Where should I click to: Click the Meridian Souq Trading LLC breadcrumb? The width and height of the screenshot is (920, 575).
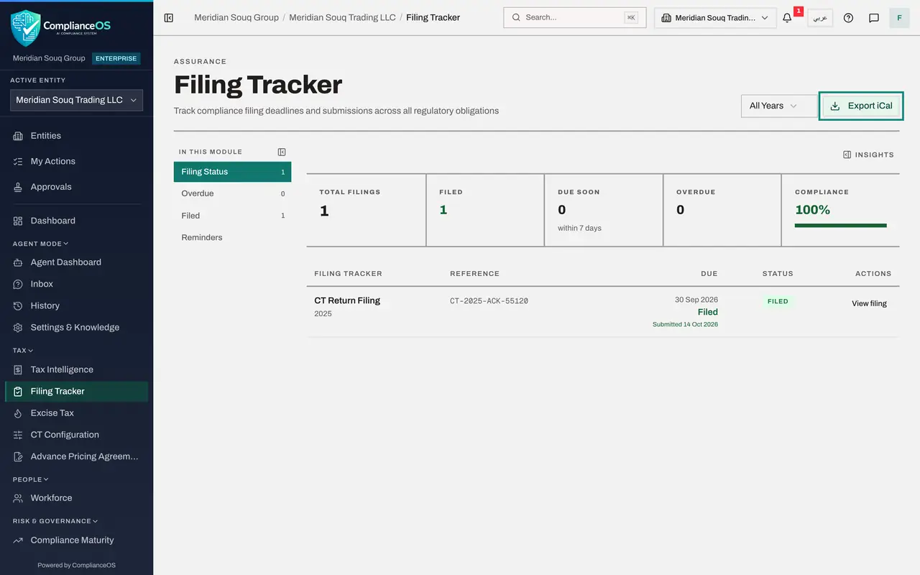tap(342, 17)
